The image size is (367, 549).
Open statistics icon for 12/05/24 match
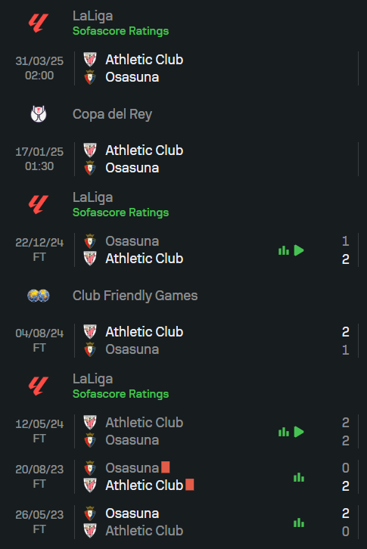coord(284,432)
